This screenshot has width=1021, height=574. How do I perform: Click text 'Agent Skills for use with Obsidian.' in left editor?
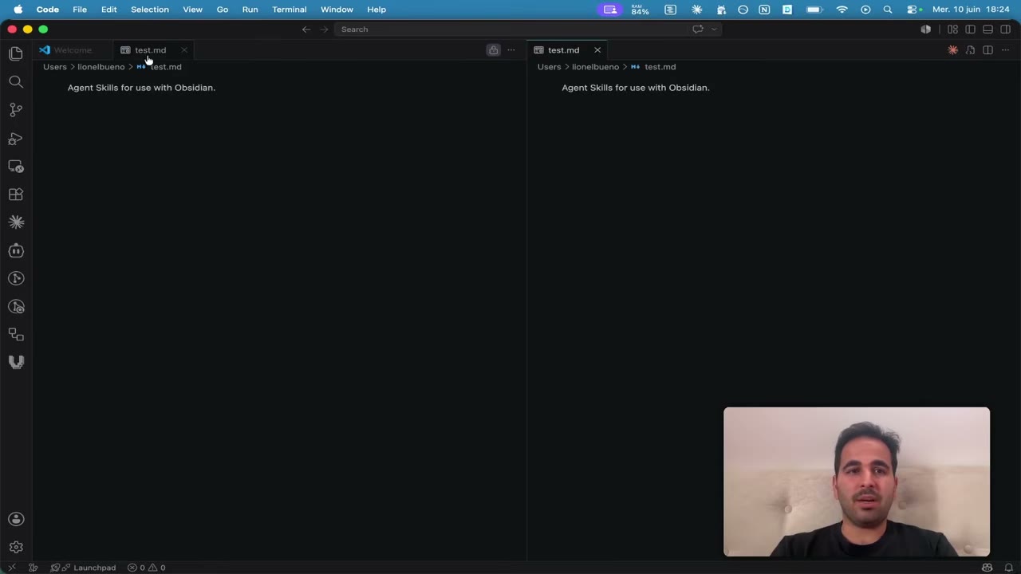click(x=141, y=88)
